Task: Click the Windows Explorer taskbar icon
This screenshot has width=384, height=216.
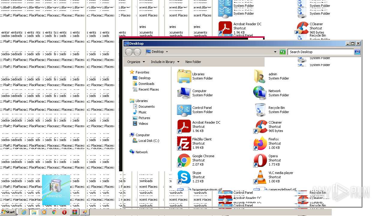Action: click(x=34, y=212)
